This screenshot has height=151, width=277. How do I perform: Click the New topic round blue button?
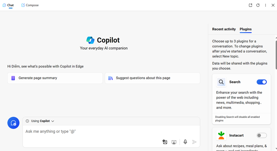(14, 123)
